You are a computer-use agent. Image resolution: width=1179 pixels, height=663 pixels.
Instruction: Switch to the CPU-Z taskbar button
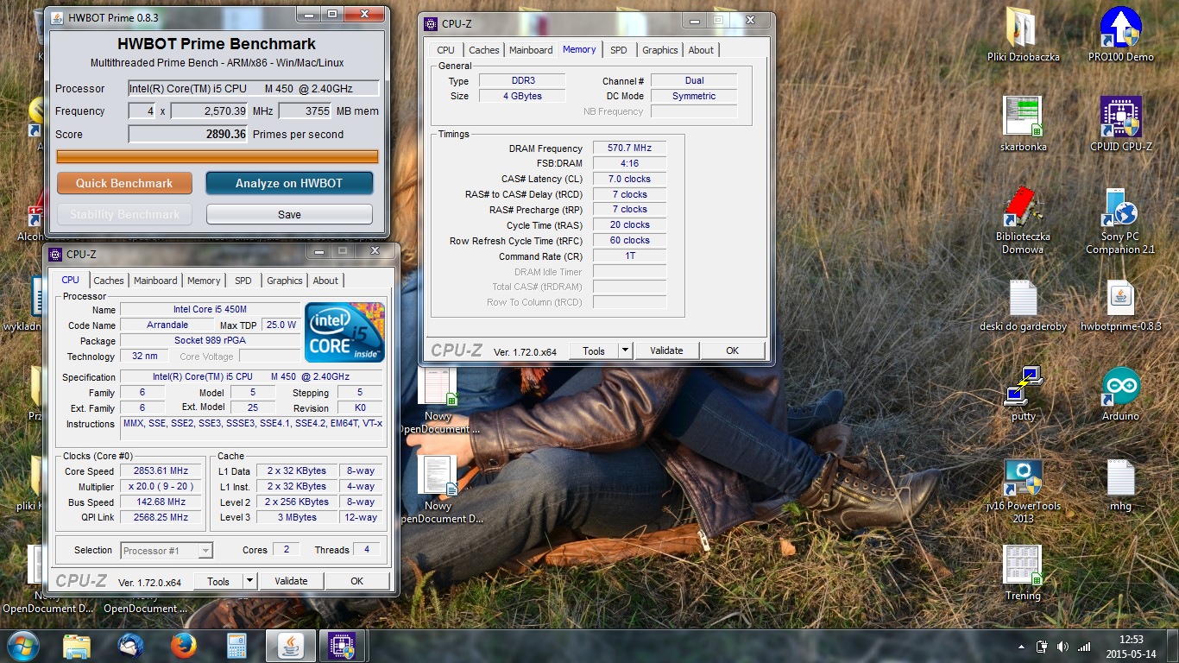[x=344, y=645]
